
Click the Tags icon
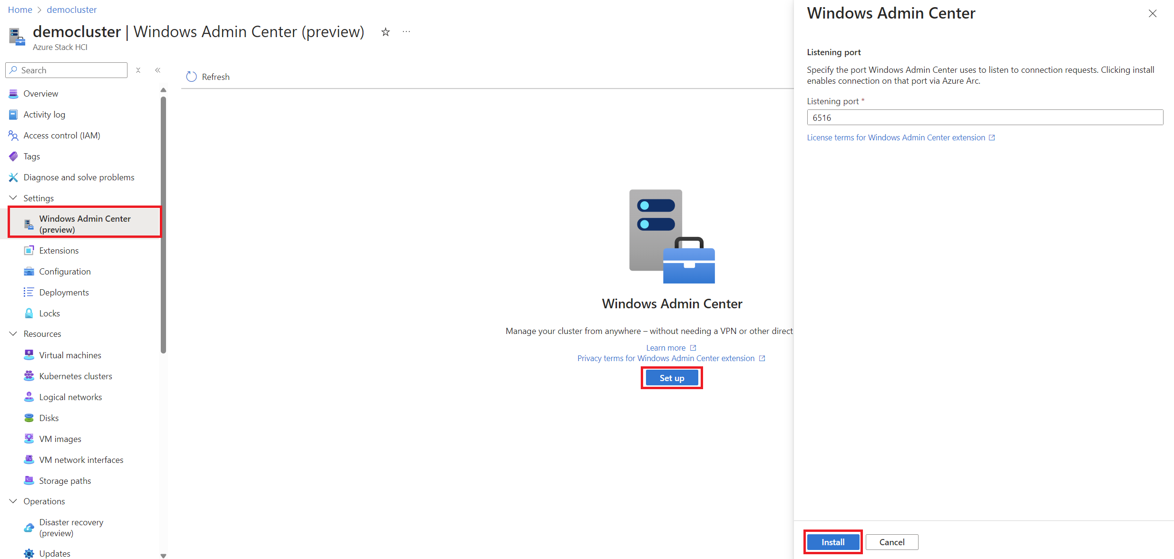13,157
